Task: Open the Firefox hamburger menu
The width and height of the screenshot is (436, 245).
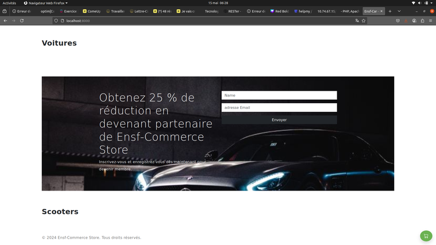Action: click(x=430, y=21)
